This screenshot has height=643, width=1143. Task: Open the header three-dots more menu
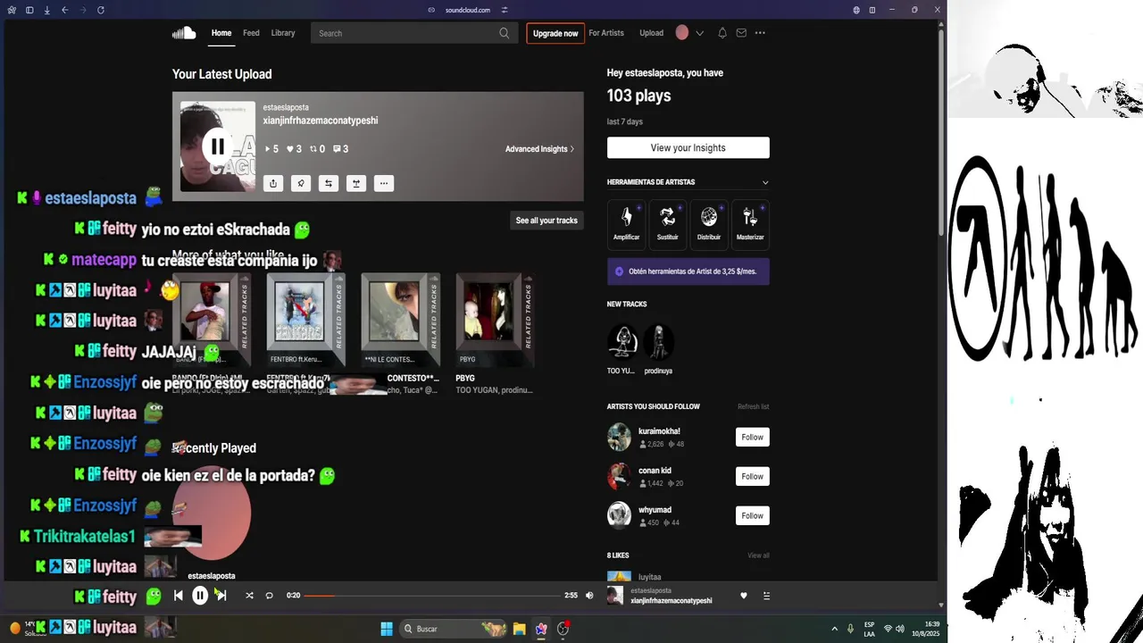[760, 33]
